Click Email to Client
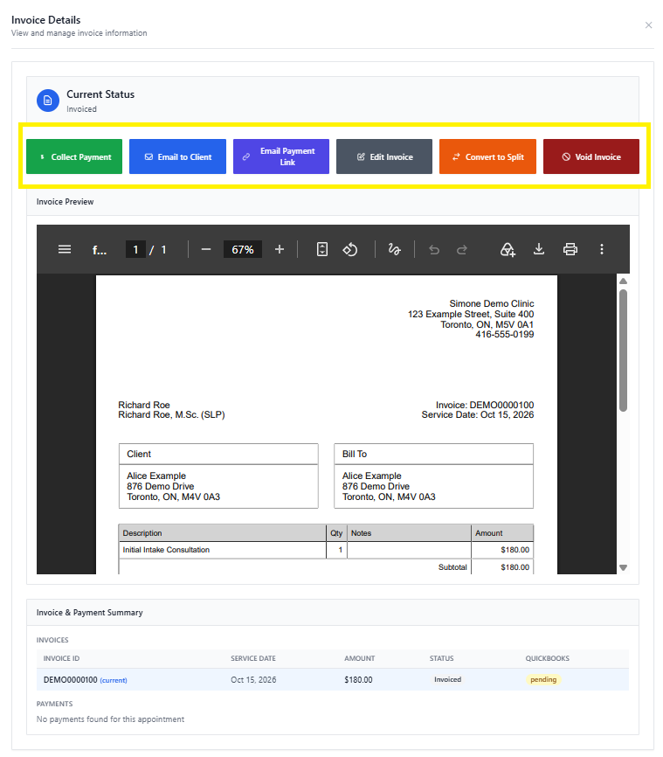The width and height of the screenshot is (663, 757). click(x=177, y=156)
